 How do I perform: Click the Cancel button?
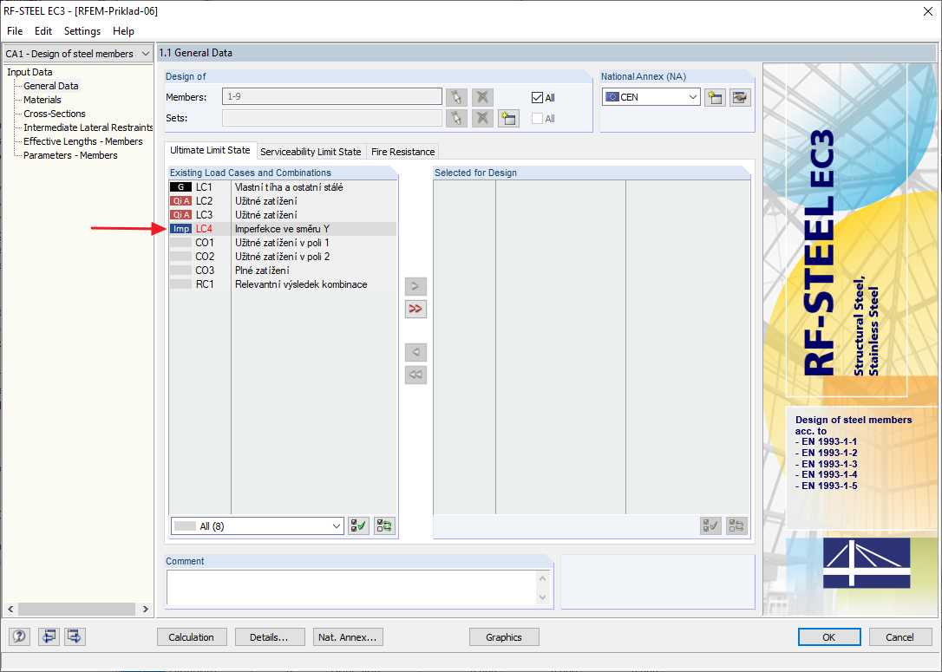tap(900, 637)
